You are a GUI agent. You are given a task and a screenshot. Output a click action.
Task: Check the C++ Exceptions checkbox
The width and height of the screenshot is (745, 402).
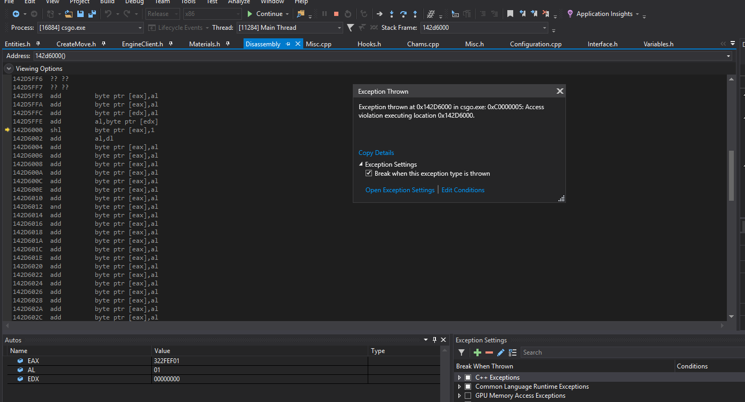[468, 378]
